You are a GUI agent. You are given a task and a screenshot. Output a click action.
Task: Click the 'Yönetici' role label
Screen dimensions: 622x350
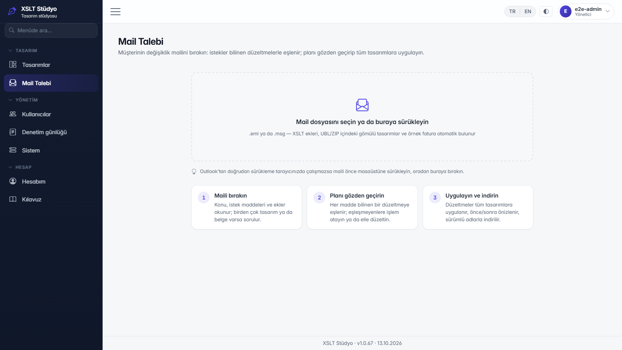[x=583, y=15]
